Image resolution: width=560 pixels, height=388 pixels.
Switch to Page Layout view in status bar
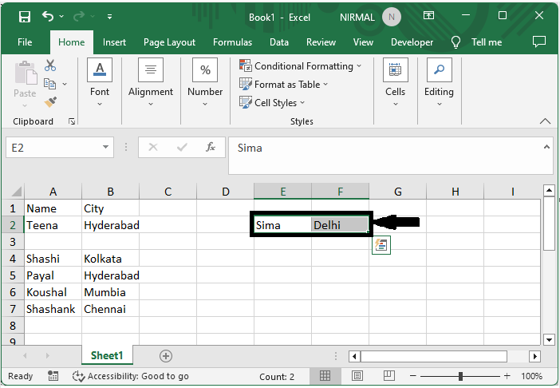point(357,376)
